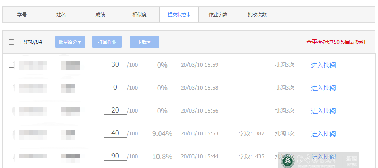The width and height of the screenshot is (378, 168).
Task: Sort by 成绩 column header
Action: pos(100,15)
